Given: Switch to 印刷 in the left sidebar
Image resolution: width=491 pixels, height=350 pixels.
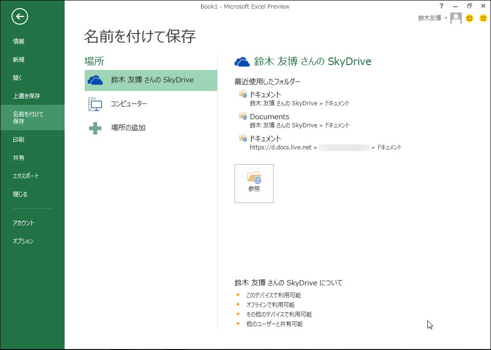Looking at the screenshot, I should pos(18,139).
